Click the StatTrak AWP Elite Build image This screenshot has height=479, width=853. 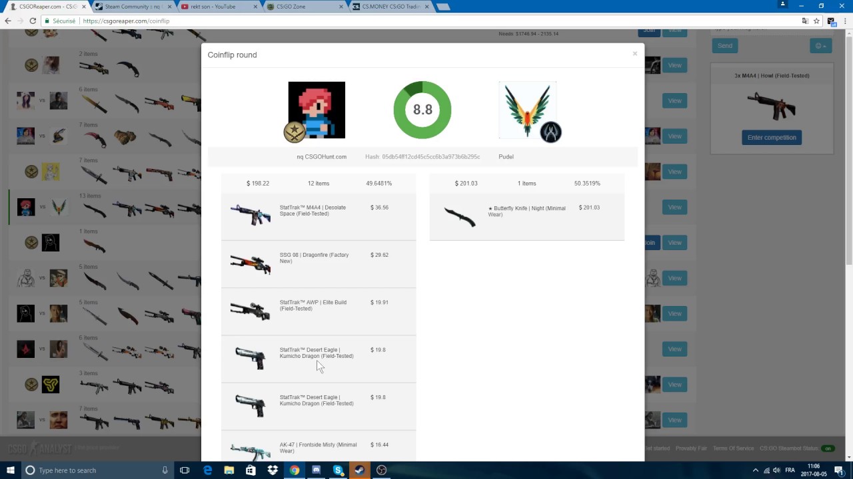point(250,310)
